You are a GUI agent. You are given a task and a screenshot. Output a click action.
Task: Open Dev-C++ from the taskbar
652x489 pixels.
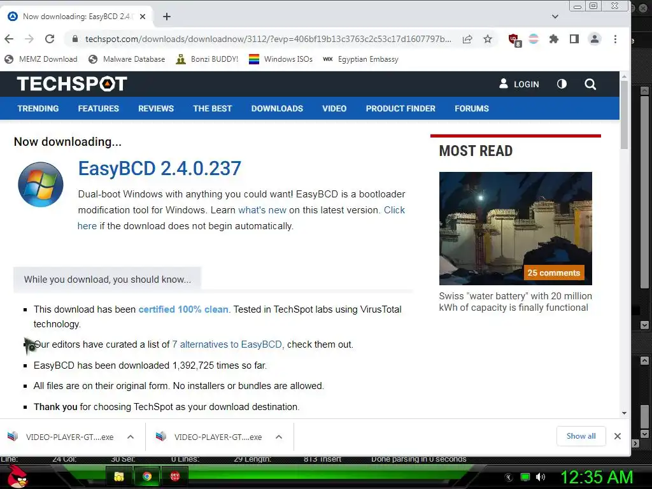tap(175, 476)
